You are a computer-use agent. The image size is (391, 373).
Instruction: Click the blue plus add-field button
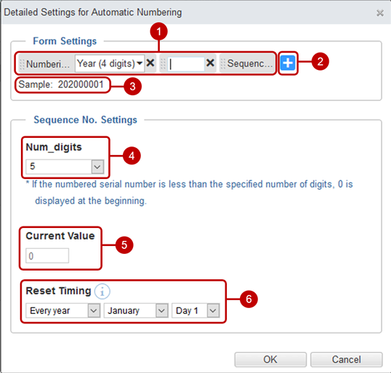pos(288,63)
